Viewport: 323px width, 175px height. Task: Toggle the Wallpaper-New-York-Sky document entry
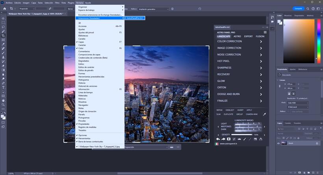click(x=100, y=147)
